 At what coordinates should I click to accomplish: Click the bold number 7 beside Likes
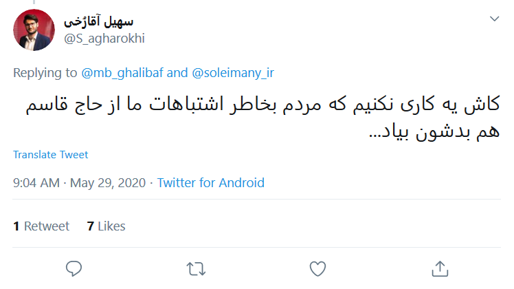90,226
